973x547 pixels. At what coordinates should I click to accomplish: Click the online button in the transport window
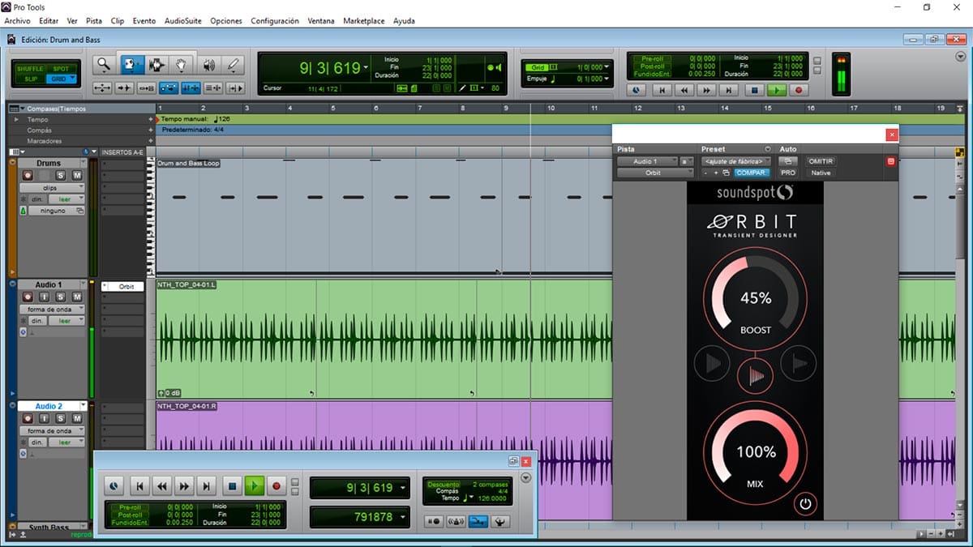(x=115, y=486)
